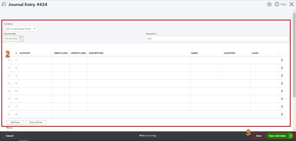
Task: Click the Memo text box
Action: pos(37,130)
